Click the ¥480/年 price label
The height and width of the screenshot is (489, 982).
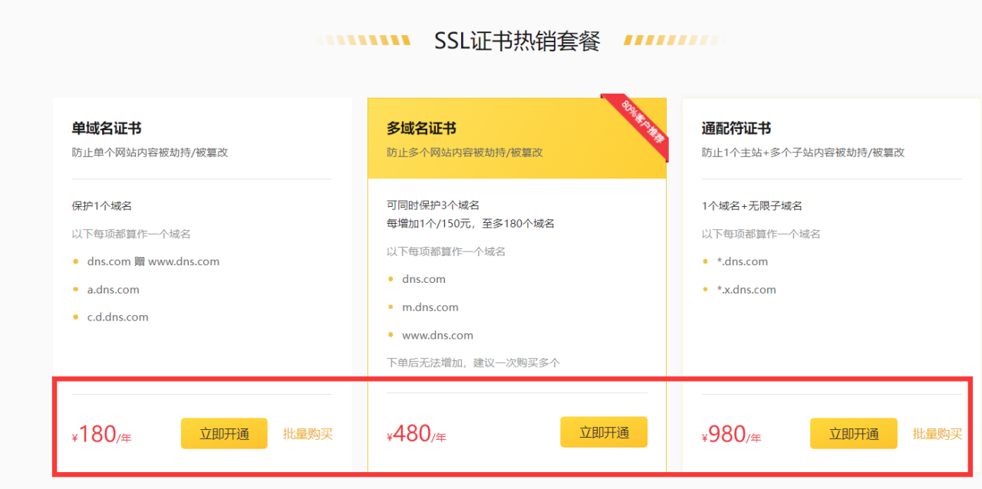click(417, 435)
